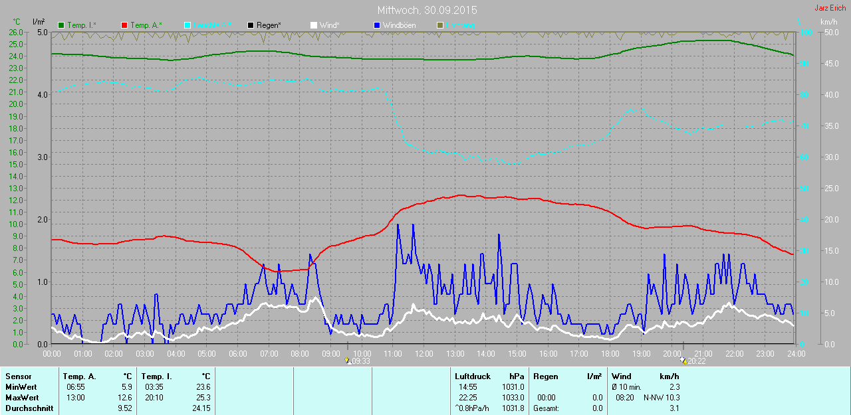The width and height of the screenshot is (851, 415).
Task: Click the 'l/m²' axis unit label at top left
Action: [x=39, y=22]
